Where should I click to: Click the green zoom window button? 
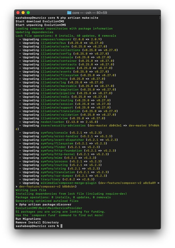[x=28, y=13]
